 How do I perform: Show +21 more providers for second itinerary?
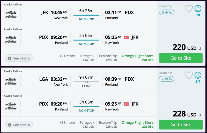[x=67, y=122]
